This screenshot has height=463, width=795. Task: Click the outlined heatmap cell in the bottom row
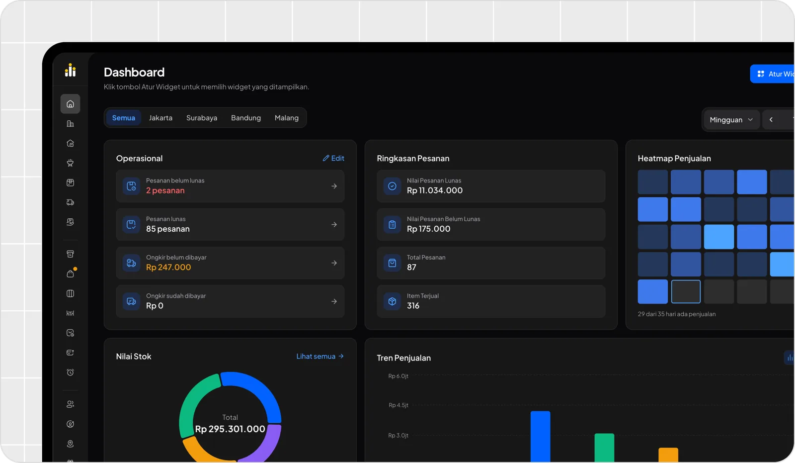(x=686, y=291)
